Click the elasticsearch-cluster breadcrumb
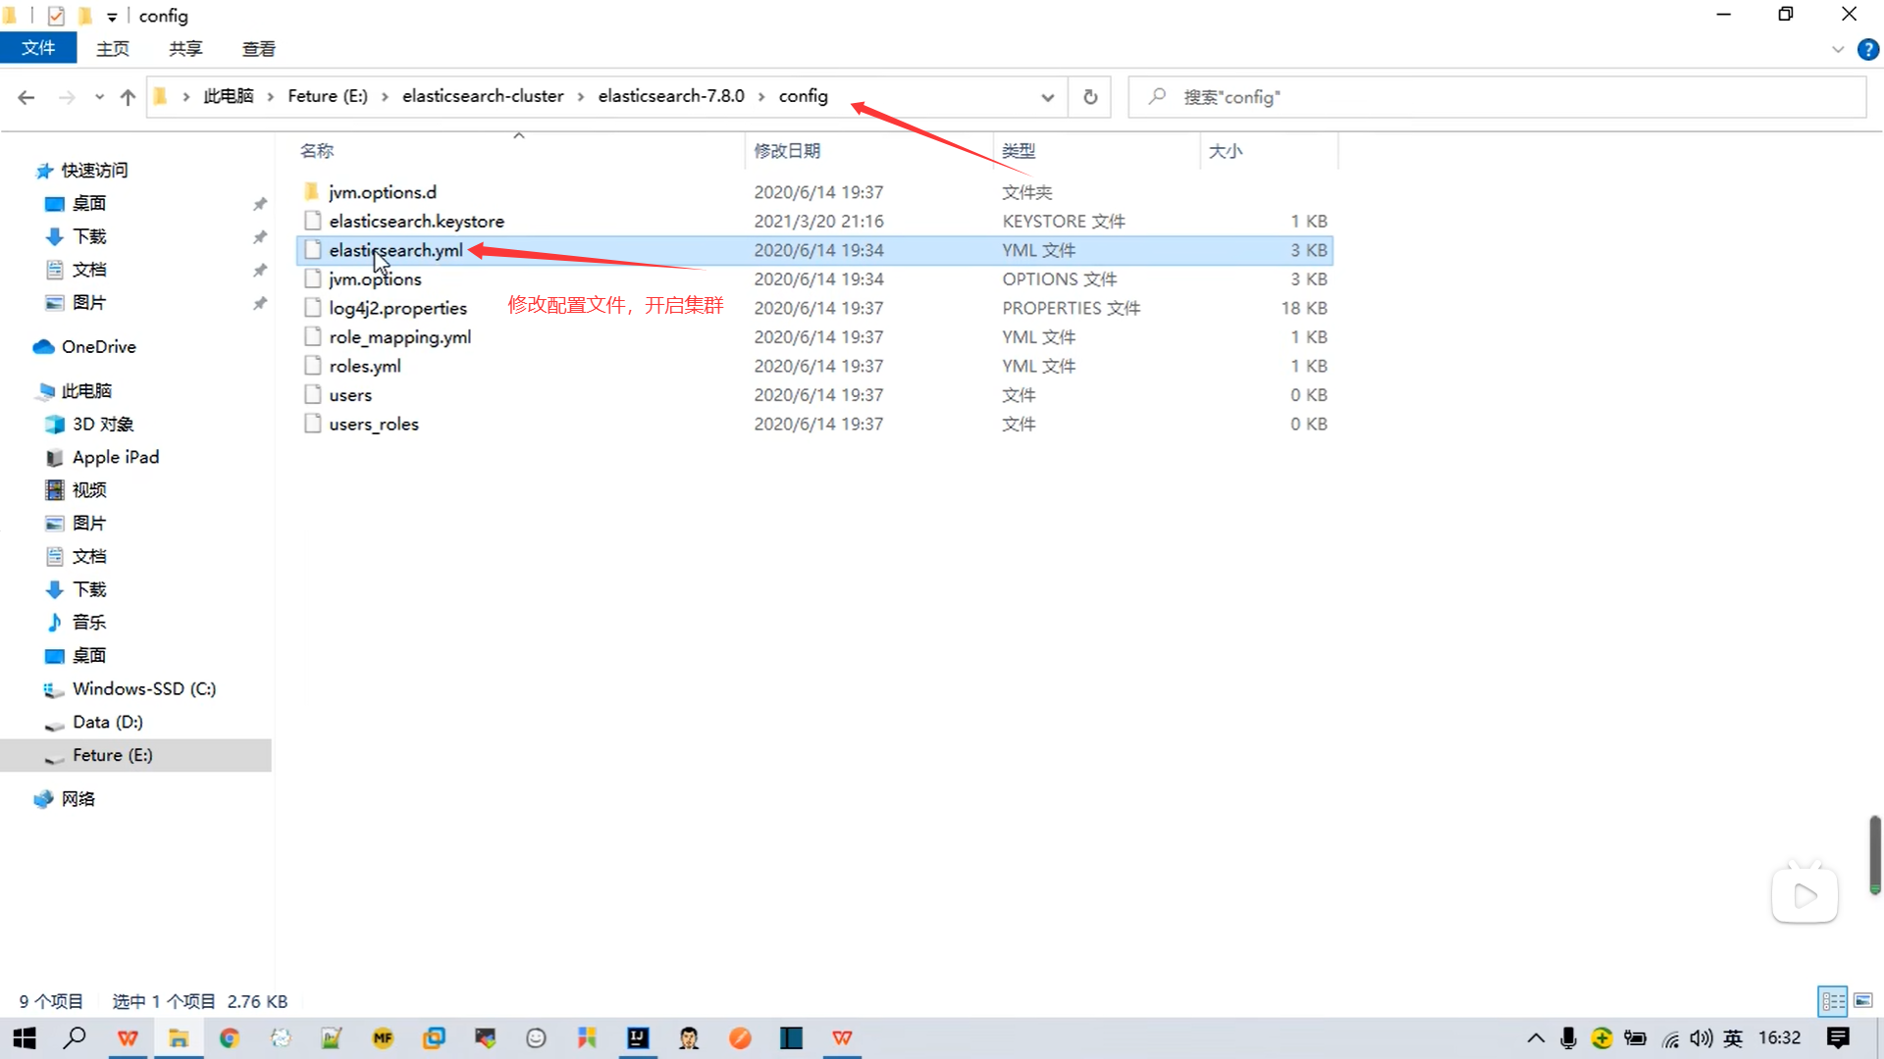 click(x=483, y=96)
